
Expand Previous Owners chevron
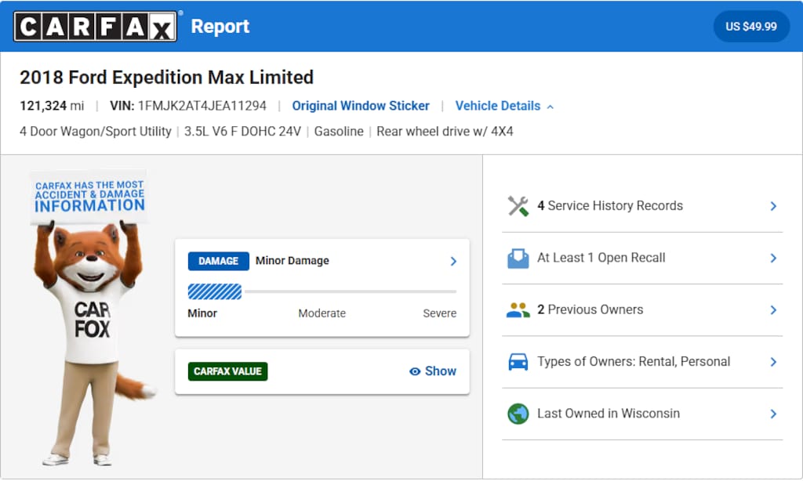(x=773, y=310)
